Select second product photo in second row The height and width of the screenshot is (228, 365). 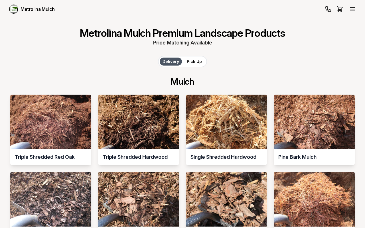click(x=139, y=199)
